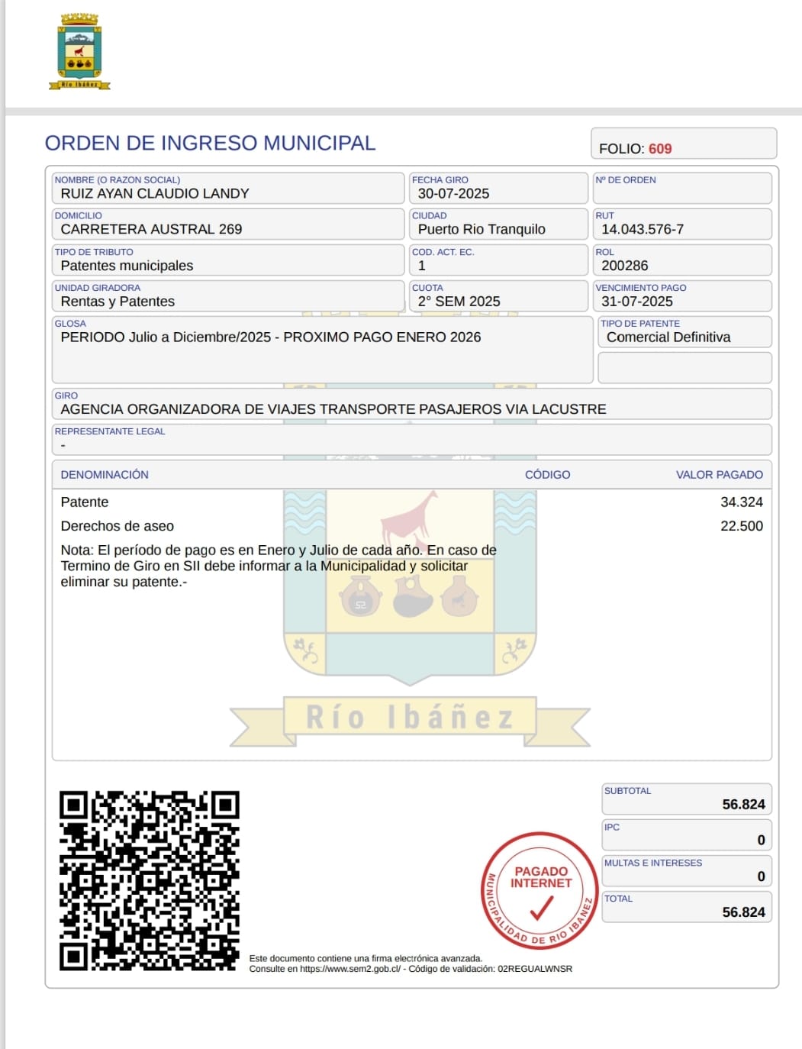Click the SUBTOTAL box
The height and width of the screenshot is (1049, 802).
[x=687, y=799]
